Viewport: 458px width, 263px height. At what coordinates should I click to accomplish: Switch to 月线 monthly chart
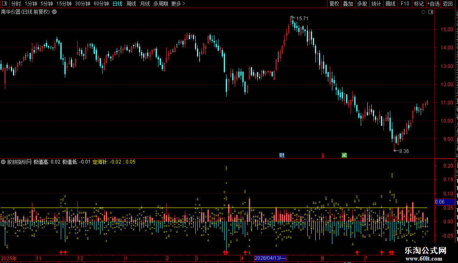[145, 4]
